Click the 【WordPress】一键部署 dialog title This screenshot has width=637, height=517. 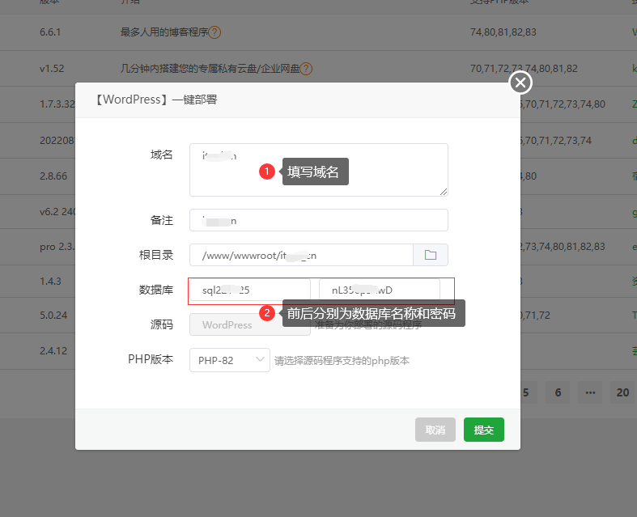point(156,100)
